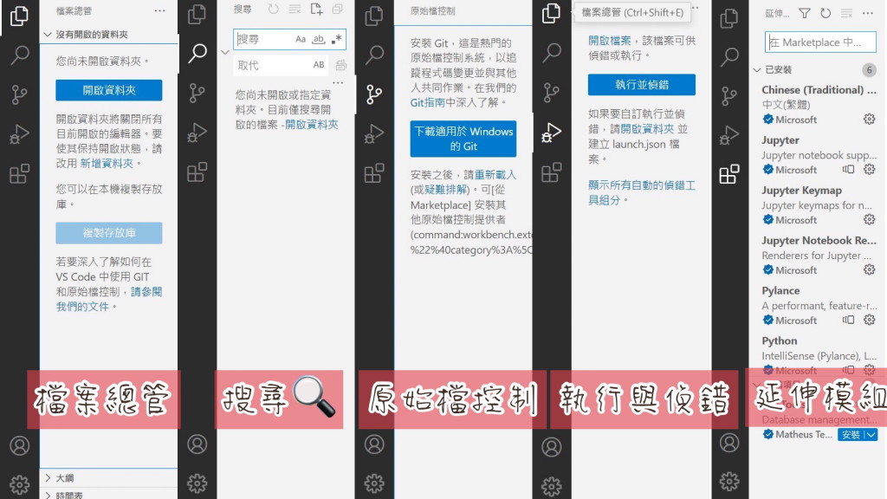Open filter extensions funnel icon
Screen dimensions: 887x499
pyautogui.click(x=805, y=13)
